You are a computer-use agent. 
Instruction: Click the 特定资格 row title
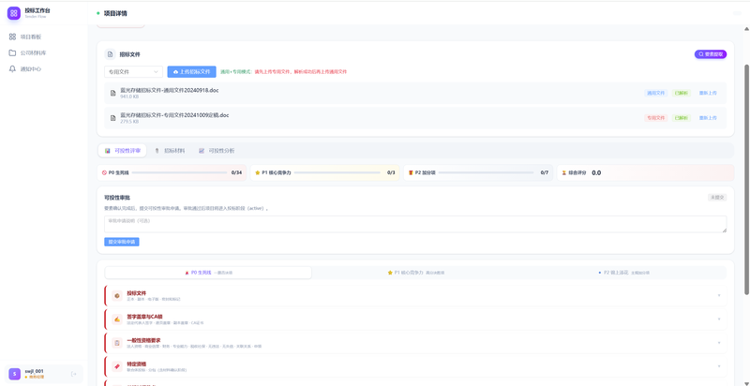click(136, 364)
